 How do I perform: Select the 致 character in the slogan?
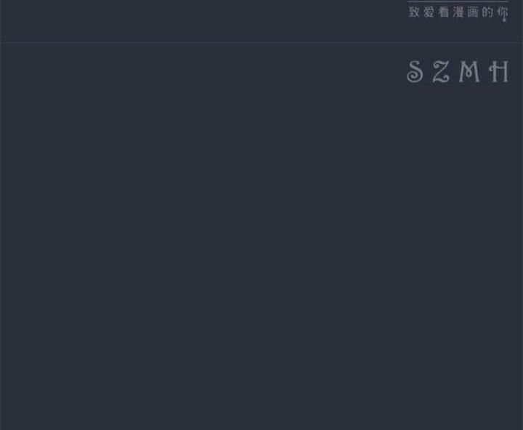tap(414, 12)
